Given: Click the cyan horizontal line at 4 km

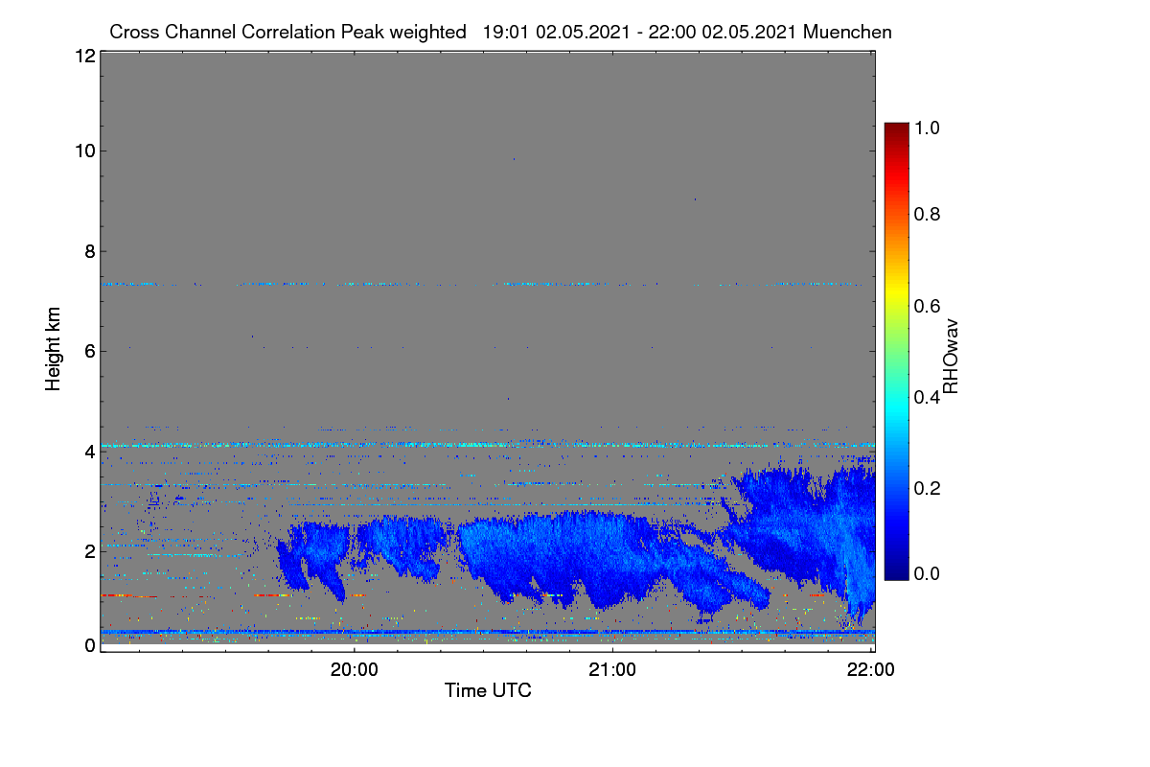Looking at the screenshot, I should click(x=488, y=445).
